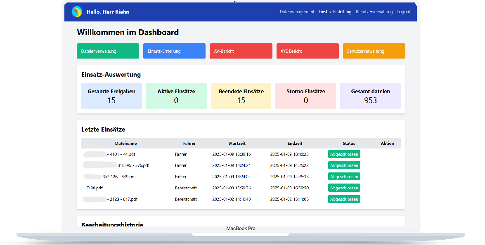The height and width of the screenshot is (245, 485).
Task: Click start time 2025-01-09 18:39:16
Action: tap(232, 154)
